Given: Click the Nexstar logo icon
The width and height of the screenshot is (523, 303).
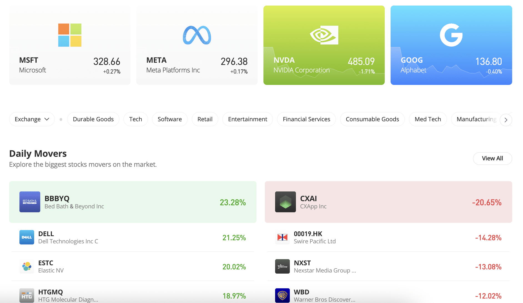Looking at the screenshot, I should [x=282, y=266].
